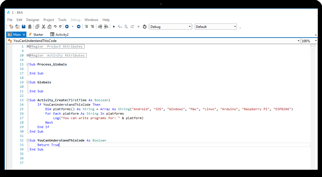Open the tab list dropdown arrow at the far end of the tab strip
Screen dimensions: 322x177
tap(316, 35)
